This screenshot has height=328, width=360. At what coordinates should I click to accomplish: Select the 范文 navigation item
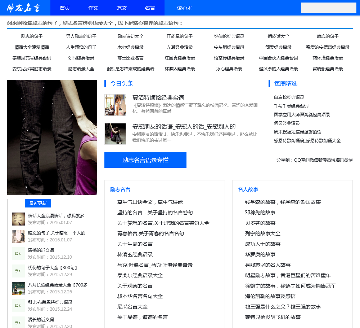coord(121,8)
